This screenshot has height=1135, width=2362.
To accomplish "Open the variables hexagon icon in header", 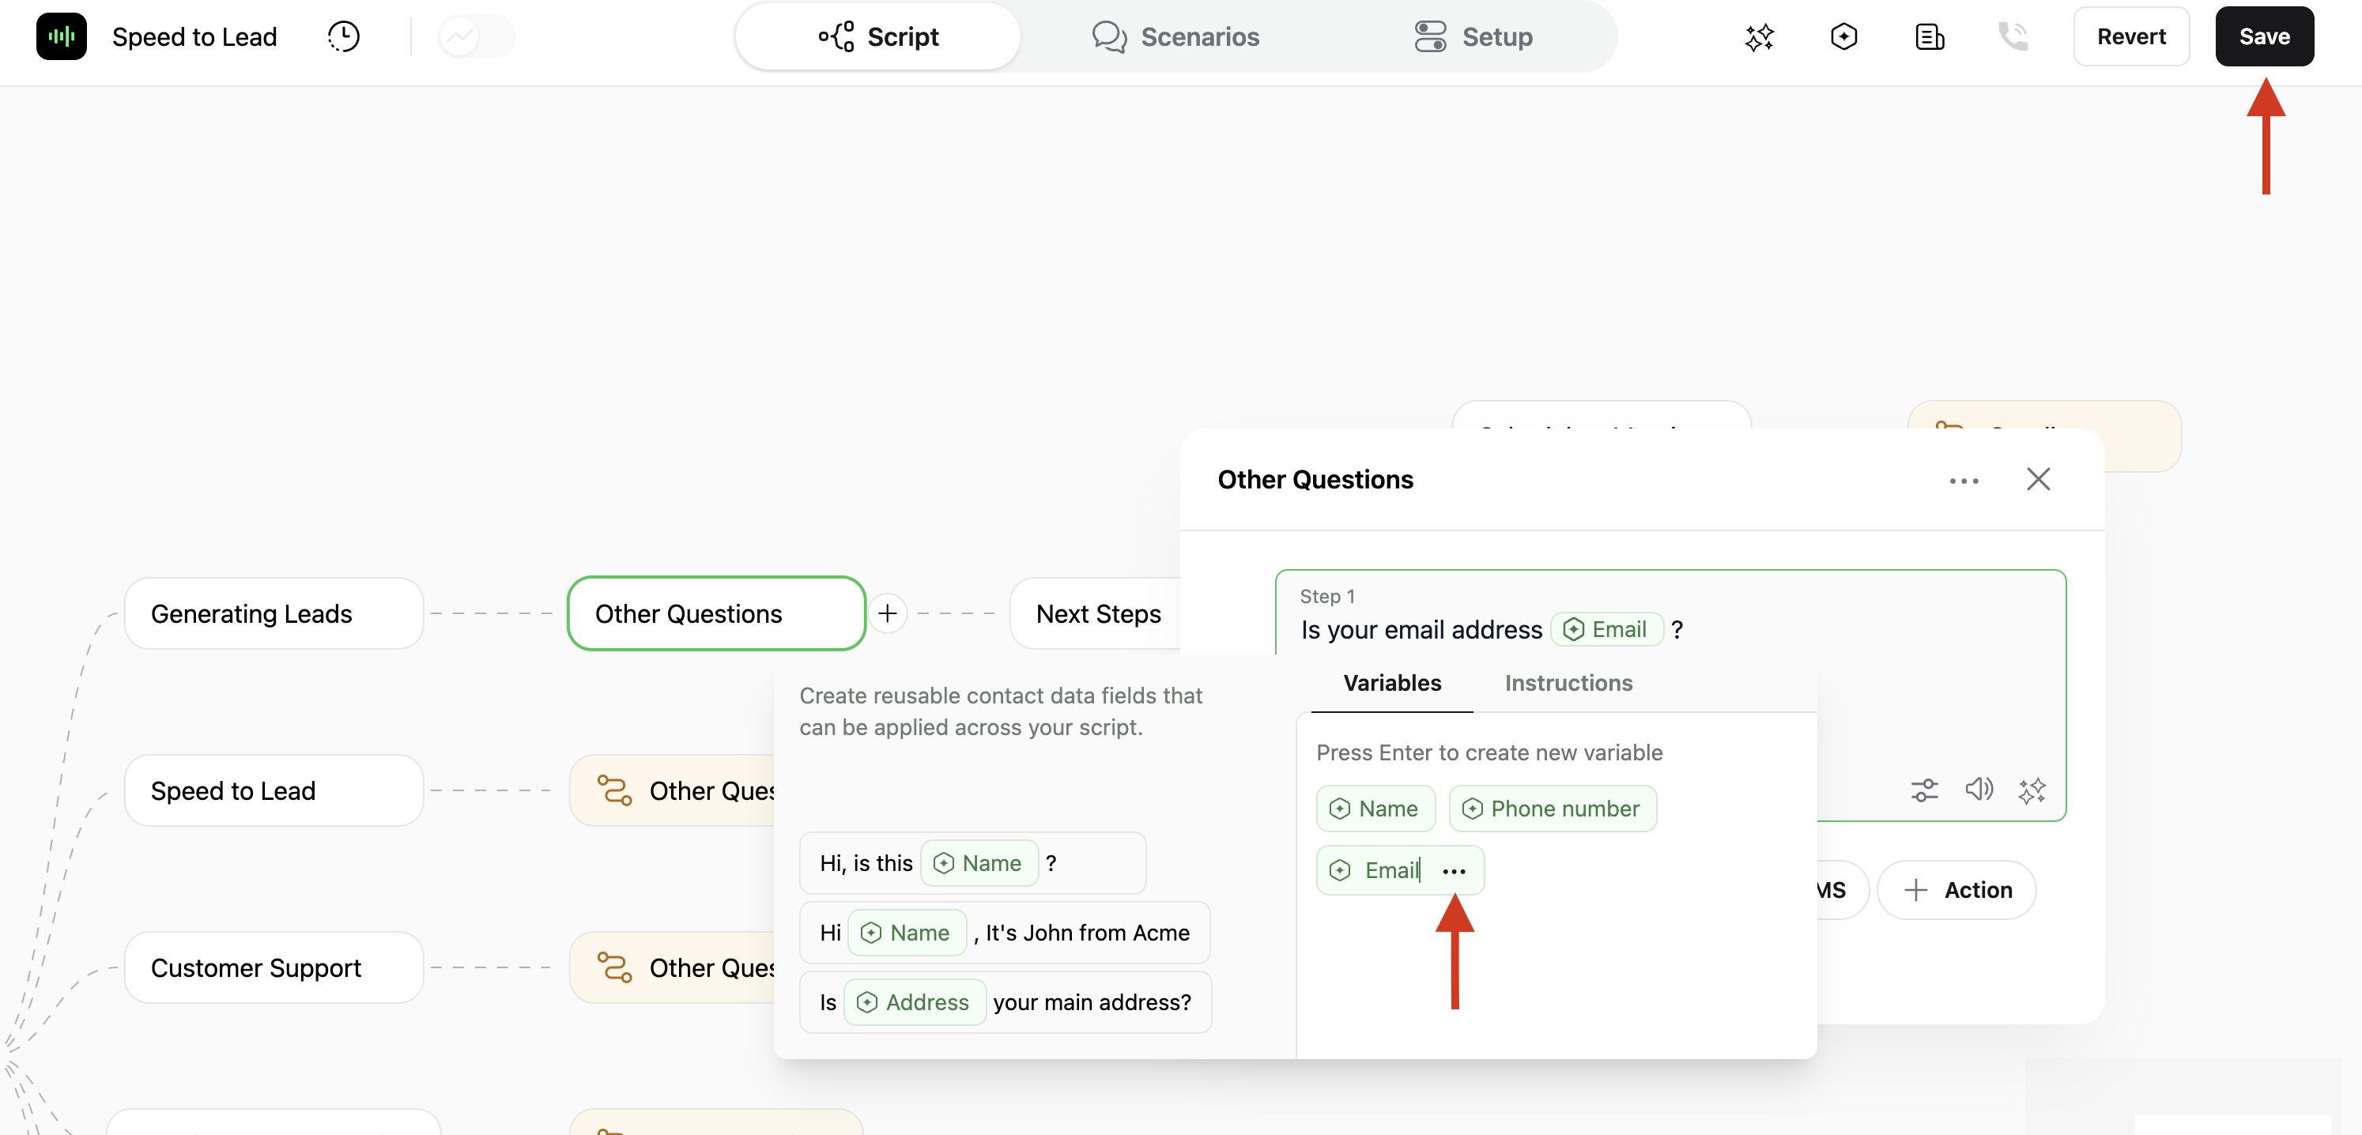I will [1843, 36].
